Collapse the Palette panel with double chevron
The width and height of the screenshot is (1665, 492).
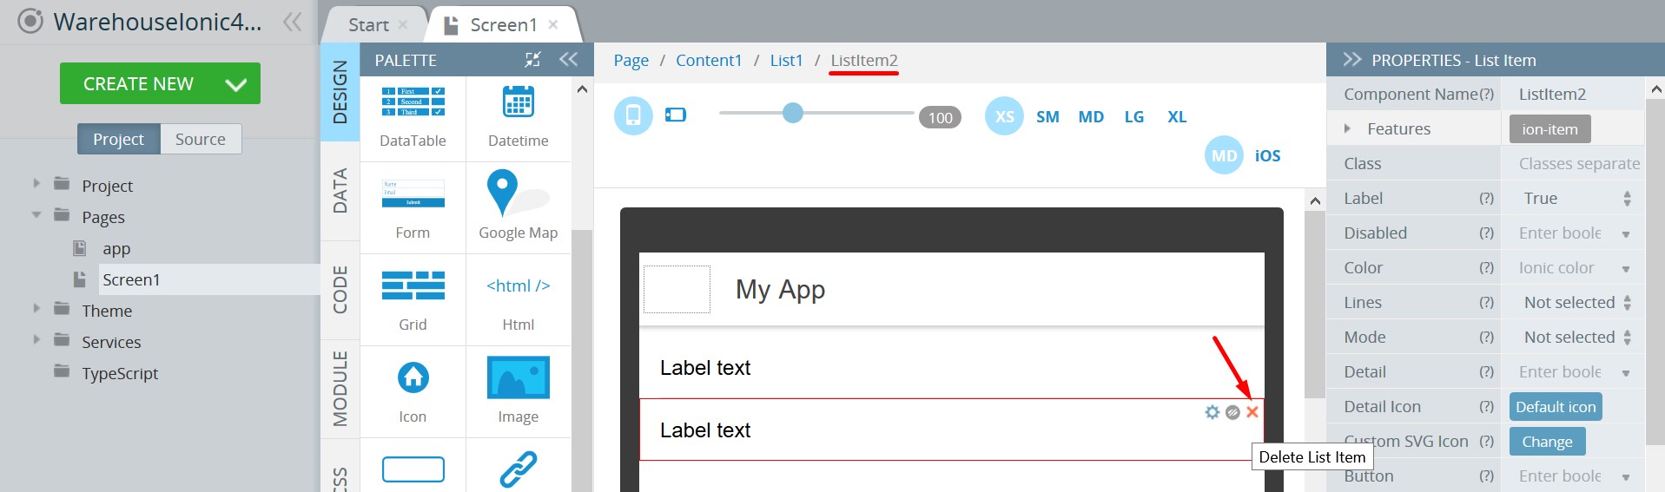[x=569, y=59]
